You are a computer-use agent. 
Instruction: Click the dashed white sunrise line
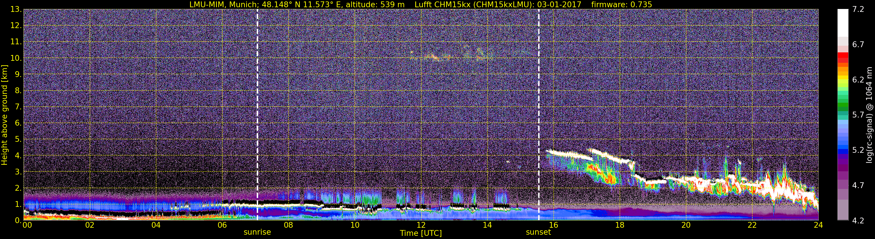point(257,115)
